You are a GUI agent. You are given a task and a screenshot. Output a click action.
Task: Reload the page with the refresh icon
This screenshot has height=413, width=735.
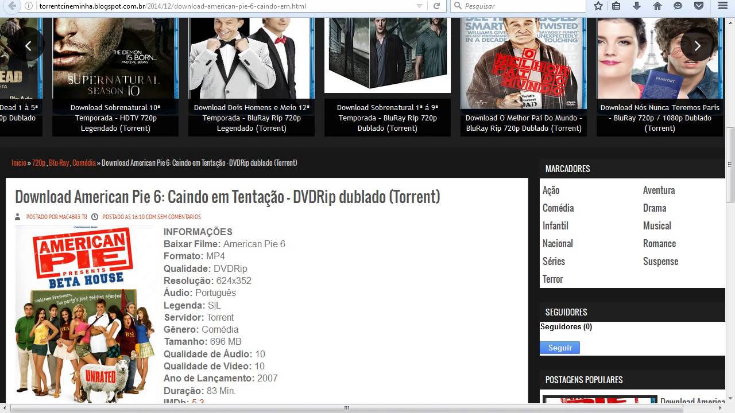point(436,6)
